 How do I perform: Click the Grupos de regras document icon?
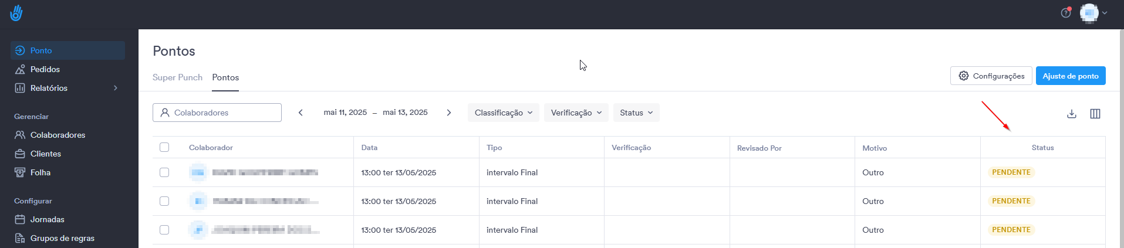tap(20, 238)
